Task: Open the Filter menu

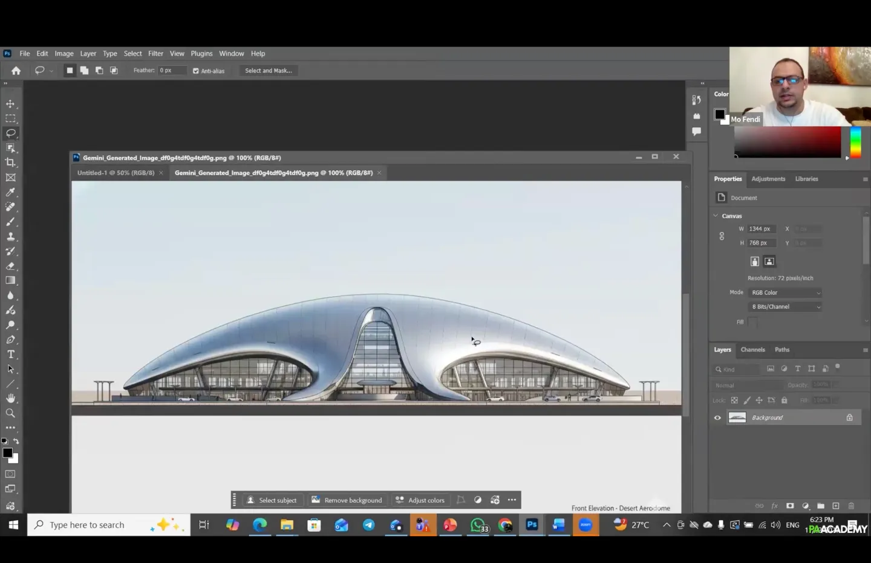Action: (155, 53)
